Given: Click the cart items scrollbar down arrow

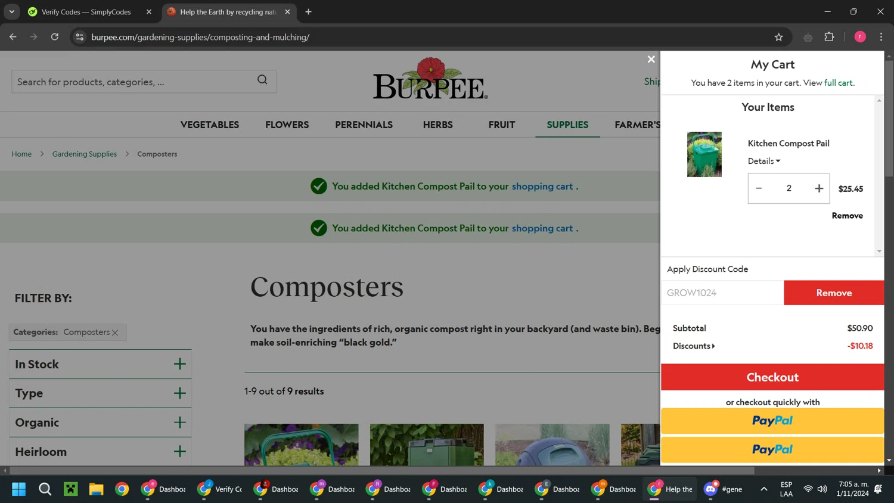Looking at the screenshot, I should (x=879, y=251).
